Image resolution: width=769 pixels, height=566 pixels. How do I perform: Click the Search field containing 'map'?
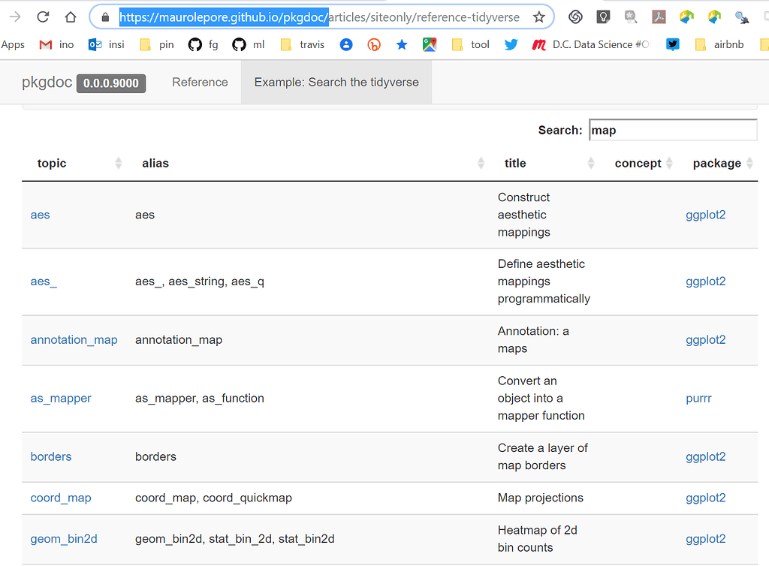pyautogui.click(x=673, y=130)
